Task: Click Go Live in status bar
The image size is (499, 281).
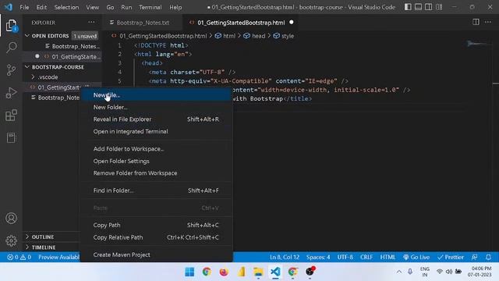Action: pos(416,257)
